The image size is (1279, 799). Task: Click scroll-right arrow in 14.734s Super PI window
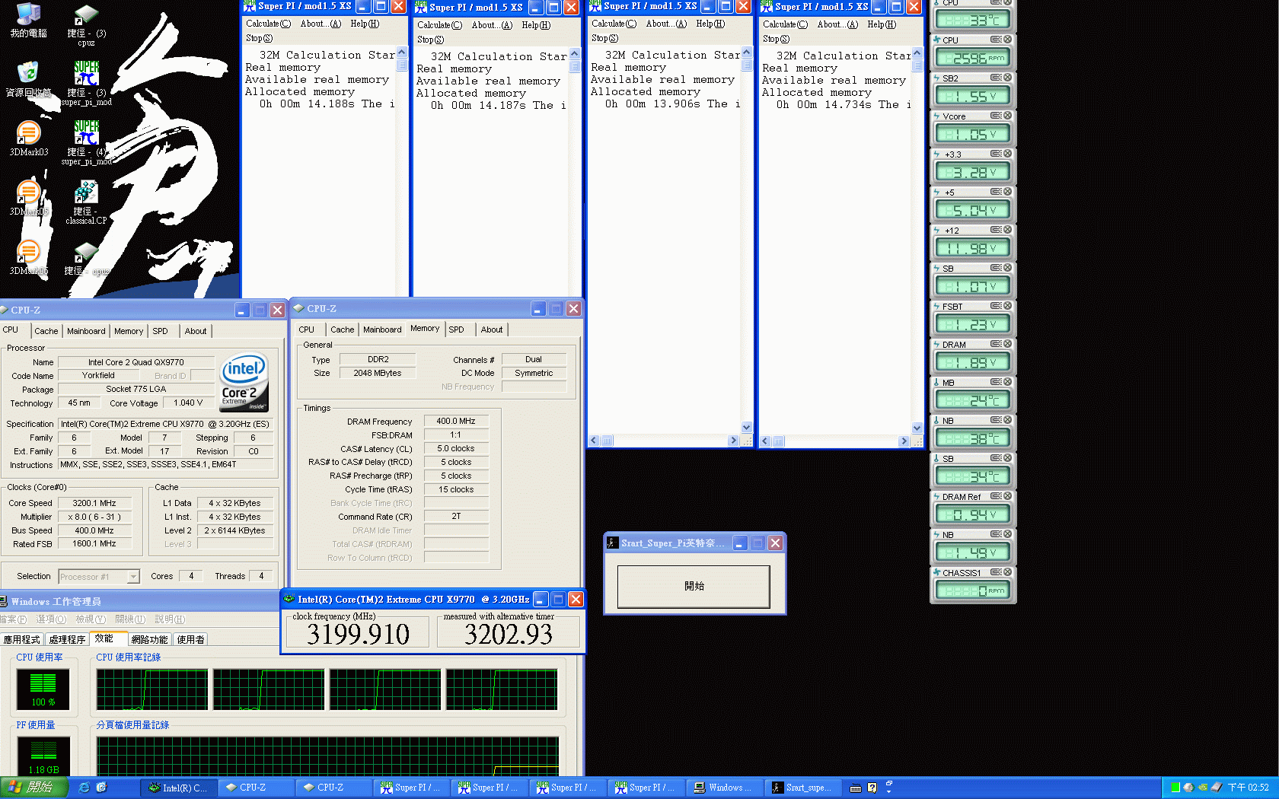(904, 441)
